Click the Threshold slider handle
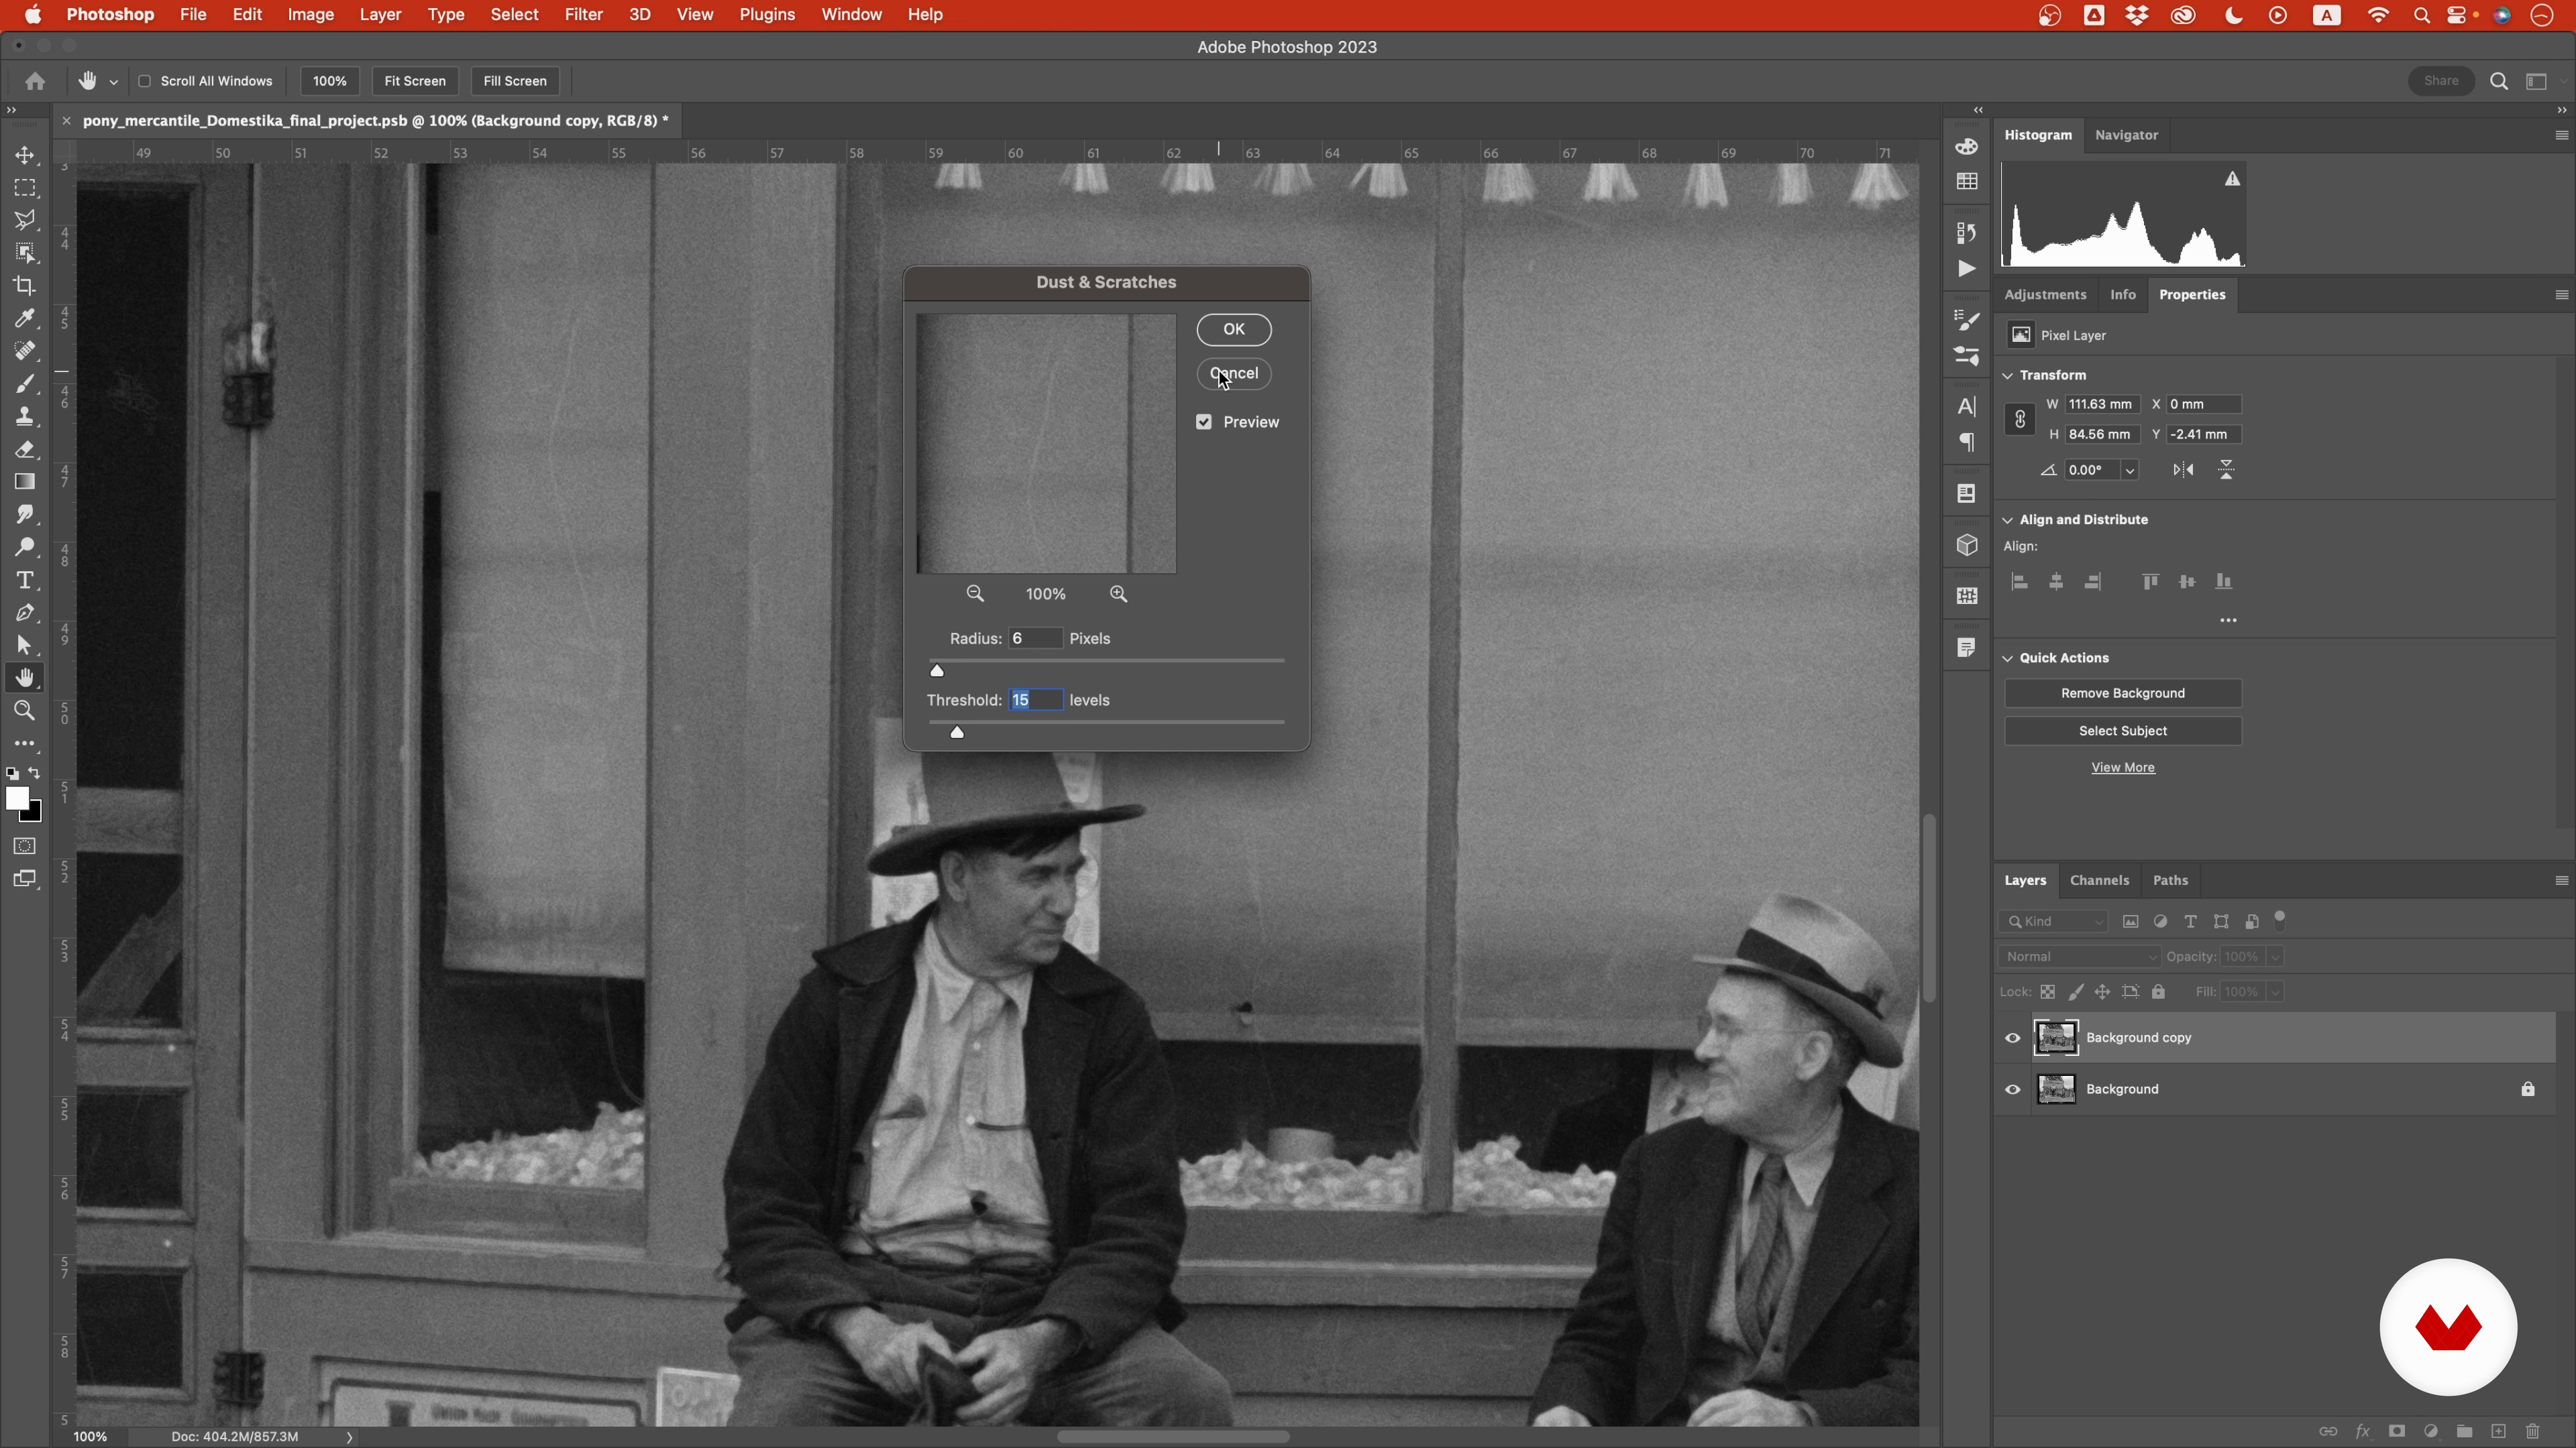 [x=957, y=733]
